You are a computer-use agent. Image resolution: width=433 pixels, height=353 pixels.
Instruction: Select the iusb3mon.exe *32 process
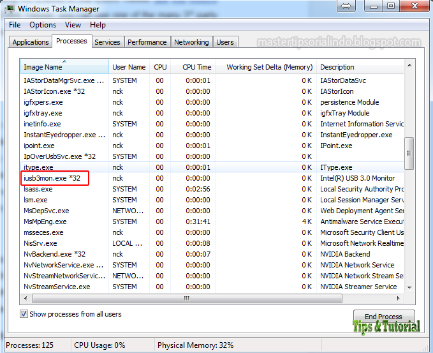212,178
